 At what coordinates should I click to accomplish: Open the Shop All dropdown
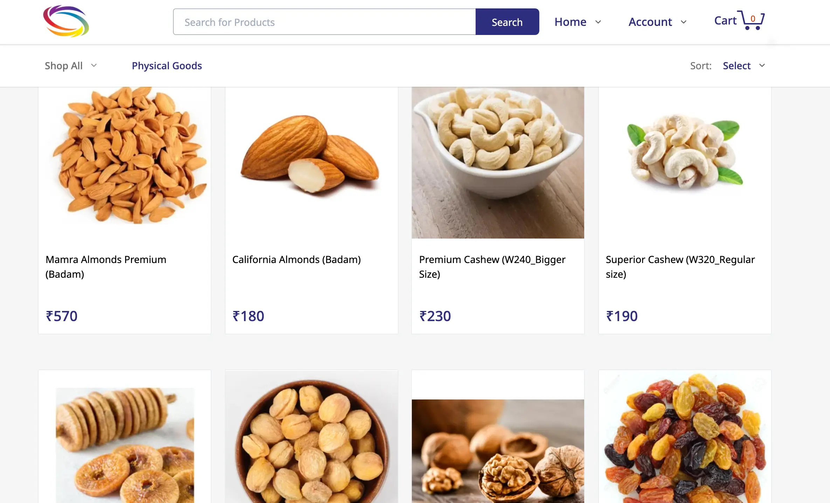[x=71, y=66]
